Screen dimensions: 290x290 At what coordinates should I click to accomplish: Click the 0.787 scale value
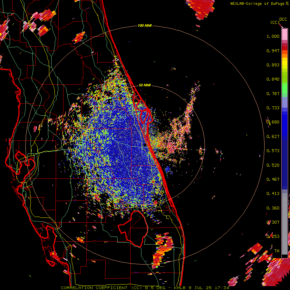click(273, 93)
